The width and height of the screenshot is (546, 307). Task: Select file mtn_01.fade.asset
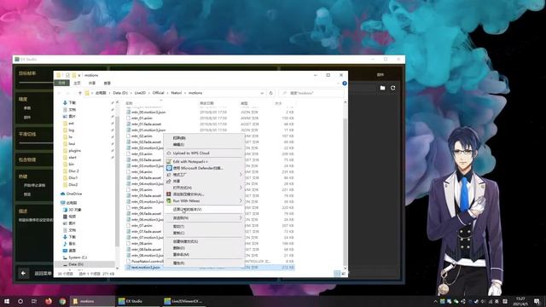click(146, 124)
